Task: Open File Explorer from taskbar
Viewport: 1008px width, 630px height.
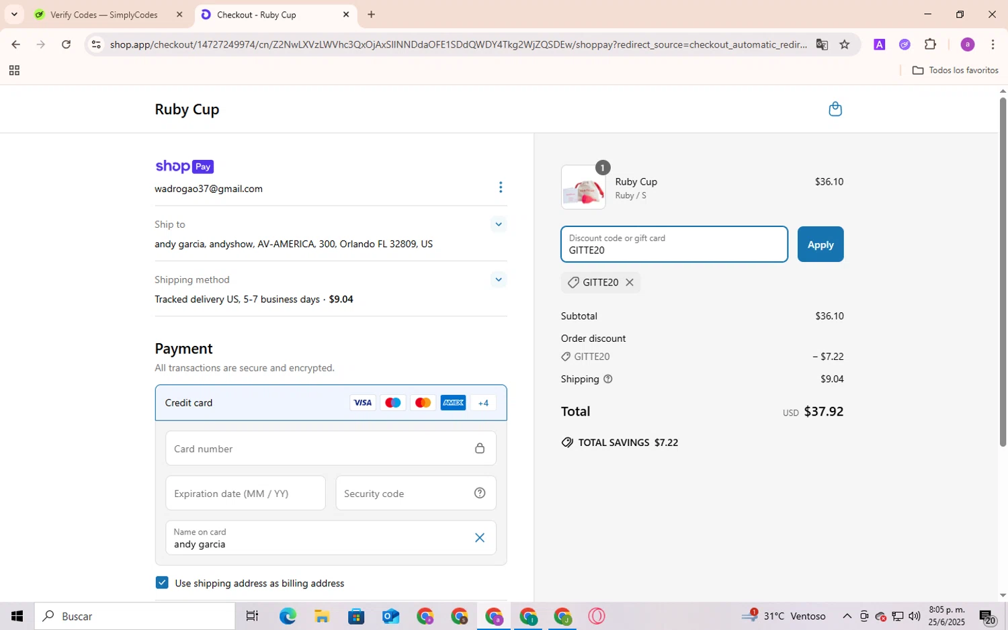Action: coord(321,616)
